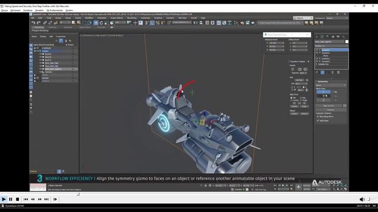Open the Create tab of command panel
The image size is (378, 212).
point(317,37)
